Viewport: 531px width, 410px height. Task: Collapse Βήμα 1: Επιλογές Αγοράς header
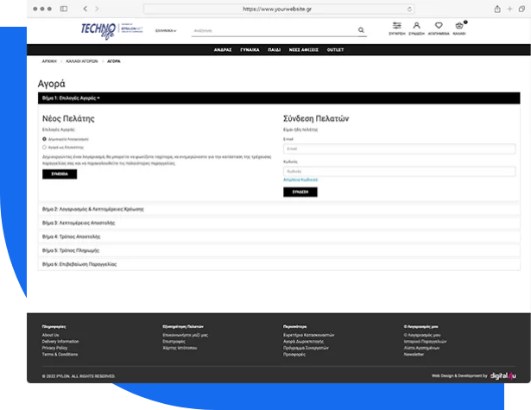click(279, 98)
